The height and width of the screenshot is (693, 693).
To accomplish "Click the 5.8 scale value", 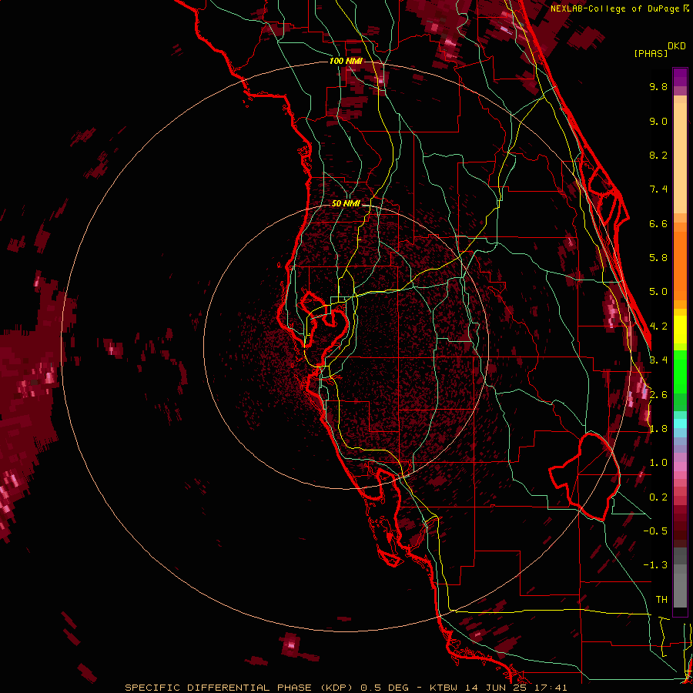I will pyautogui.click(x=658, y=258).
